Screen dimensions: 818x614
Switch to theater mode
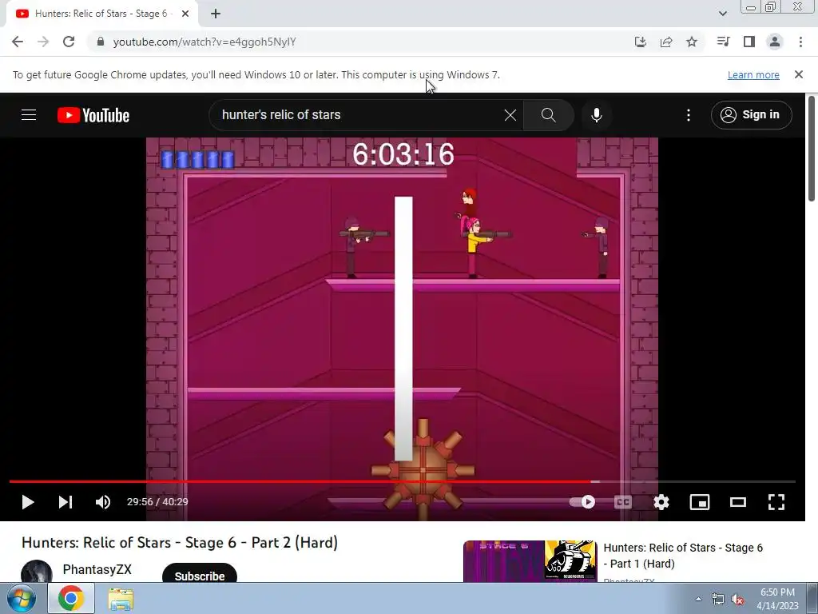[x=737, y=502]
